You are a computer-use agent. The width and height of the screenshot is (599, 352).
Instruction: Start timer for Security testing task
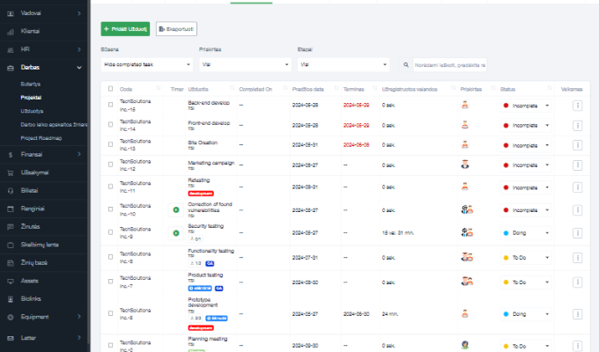175,232
